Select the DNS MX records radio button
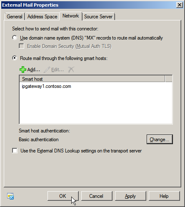This screenshot has height=207, width=185. pos(15,38)
